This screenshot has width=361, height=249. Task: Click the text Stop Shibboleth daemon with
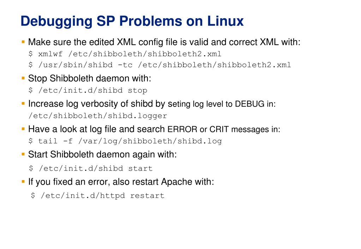pyautogui.click(x=90, y=78)
